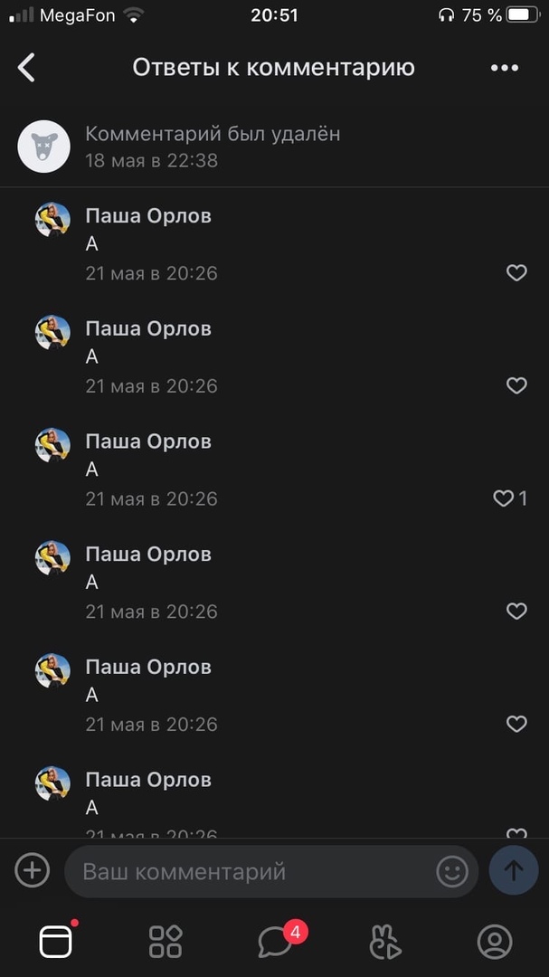
Task: Open the profile tab
Action: [x=495, y=942]
